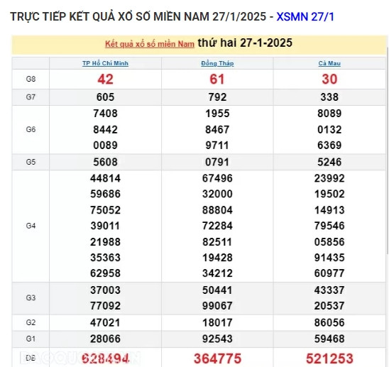
Task: Select G4 number 44814
Action: pyautogui.click(x=106, y=178)
